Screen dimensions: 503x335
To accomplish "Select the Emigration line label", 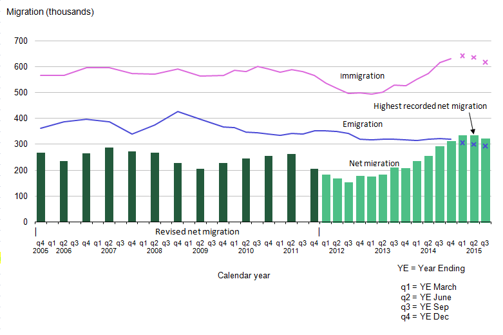I will [x=362, y=124].
